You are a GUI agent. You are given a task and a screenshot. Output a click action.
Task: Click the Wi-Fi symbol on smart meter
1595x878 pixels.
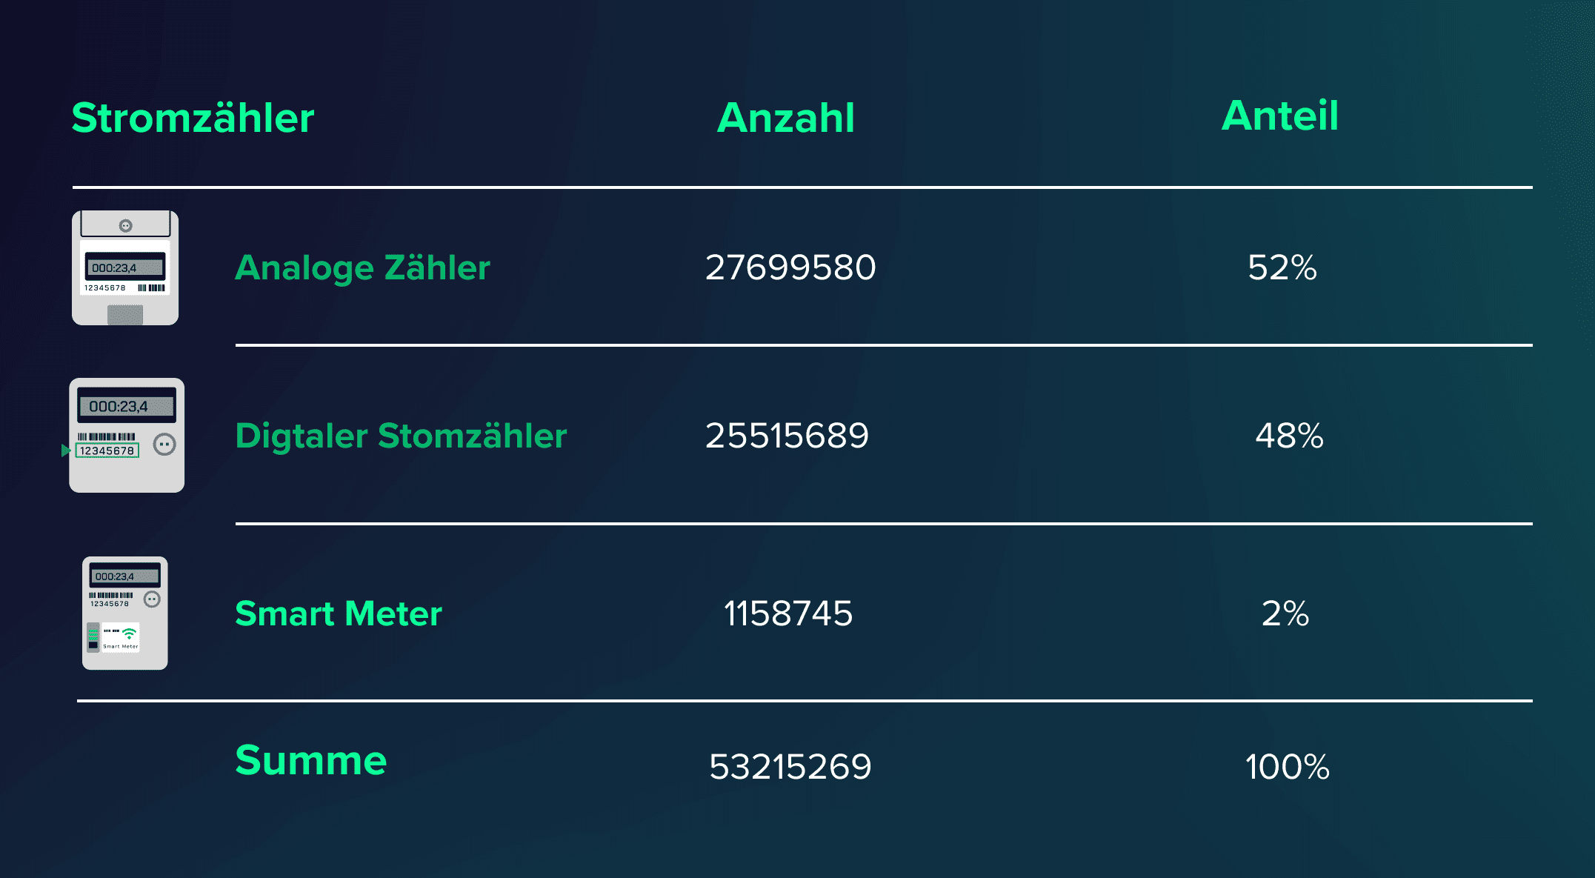click(130, 633)
